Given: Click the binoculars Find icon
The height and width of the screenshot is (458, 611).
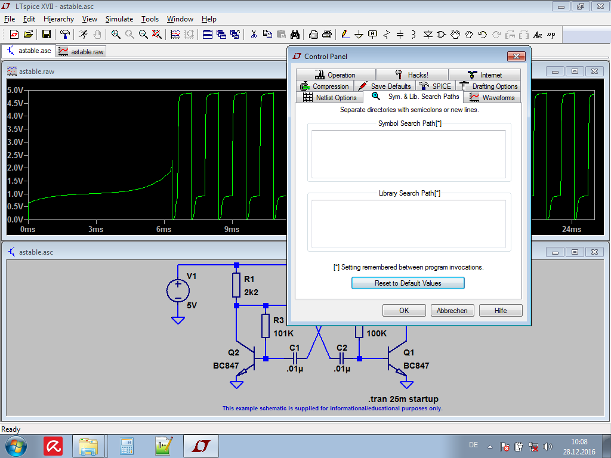Looking at the screenshot, I should 295,34.
